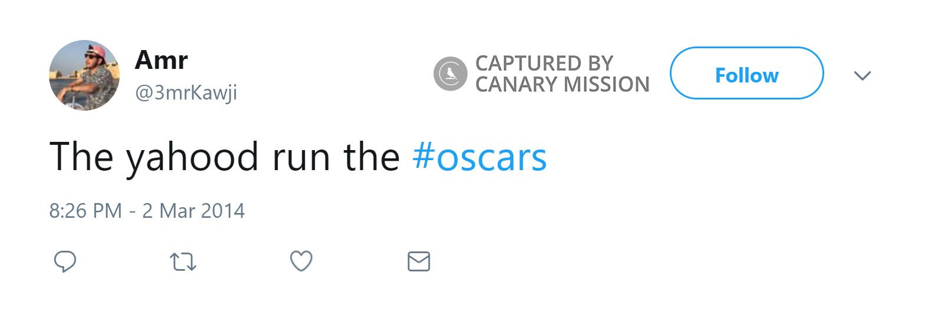Screen dimensions: 928x312
Task: Click the display name Amr
Action: click(x=161, y=60)
